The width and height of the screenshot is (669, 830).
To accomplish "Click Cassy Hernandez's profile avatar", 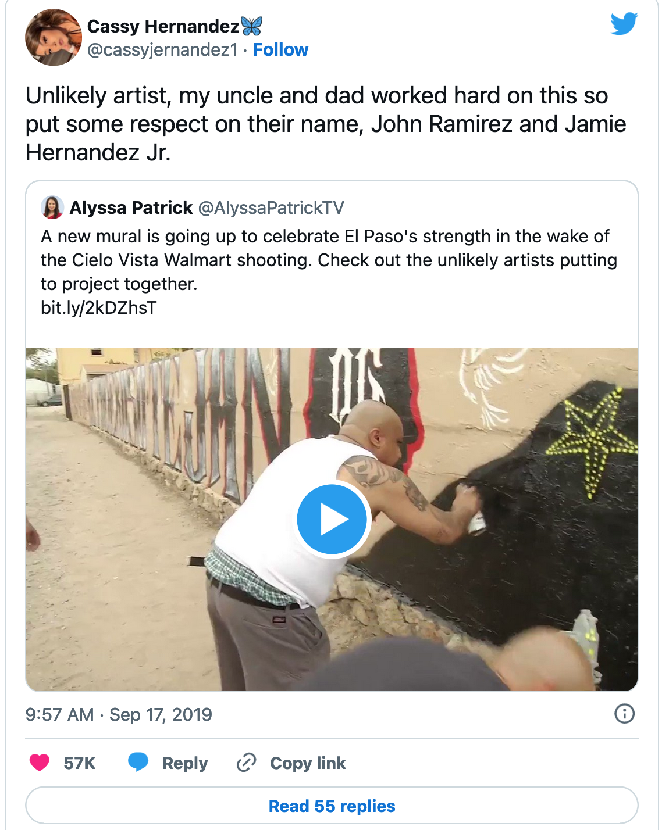I will click(54, 37).
